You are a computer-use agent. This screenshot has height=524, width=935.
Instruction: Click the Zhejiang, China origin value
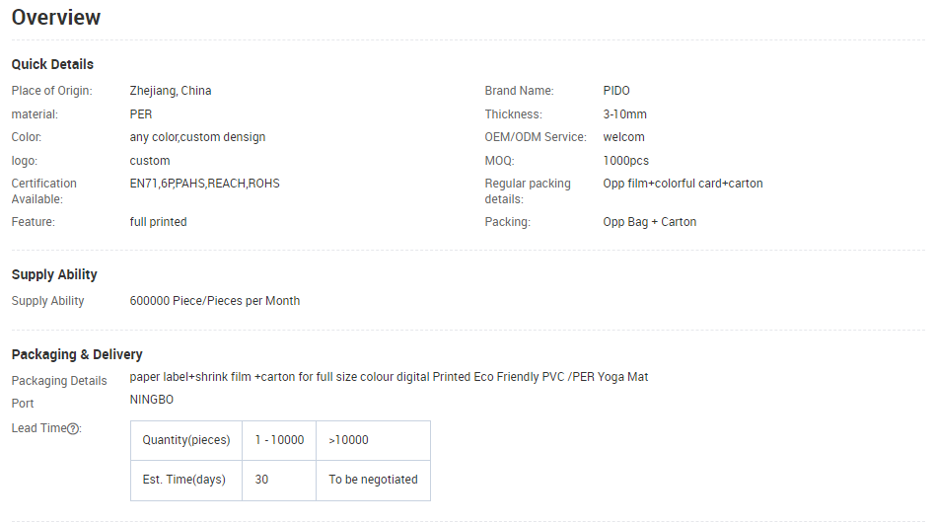(171, 91)
